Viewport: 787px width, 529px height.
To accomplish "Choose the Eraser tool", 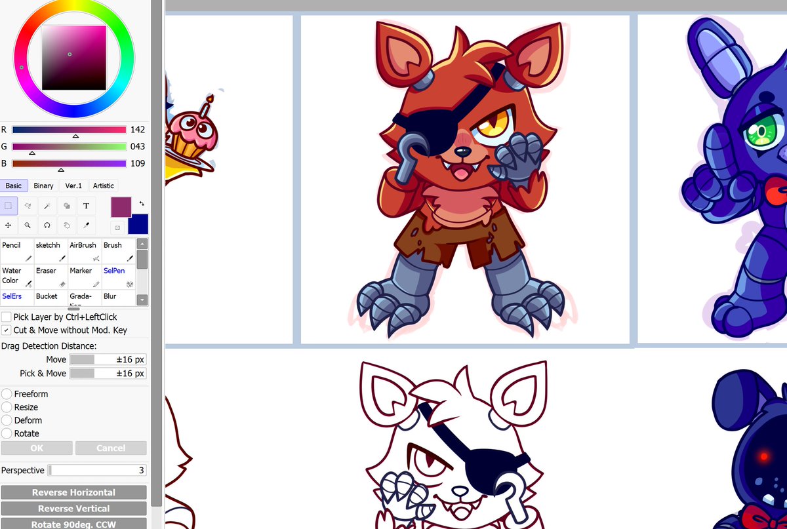I will click(51, 277).
